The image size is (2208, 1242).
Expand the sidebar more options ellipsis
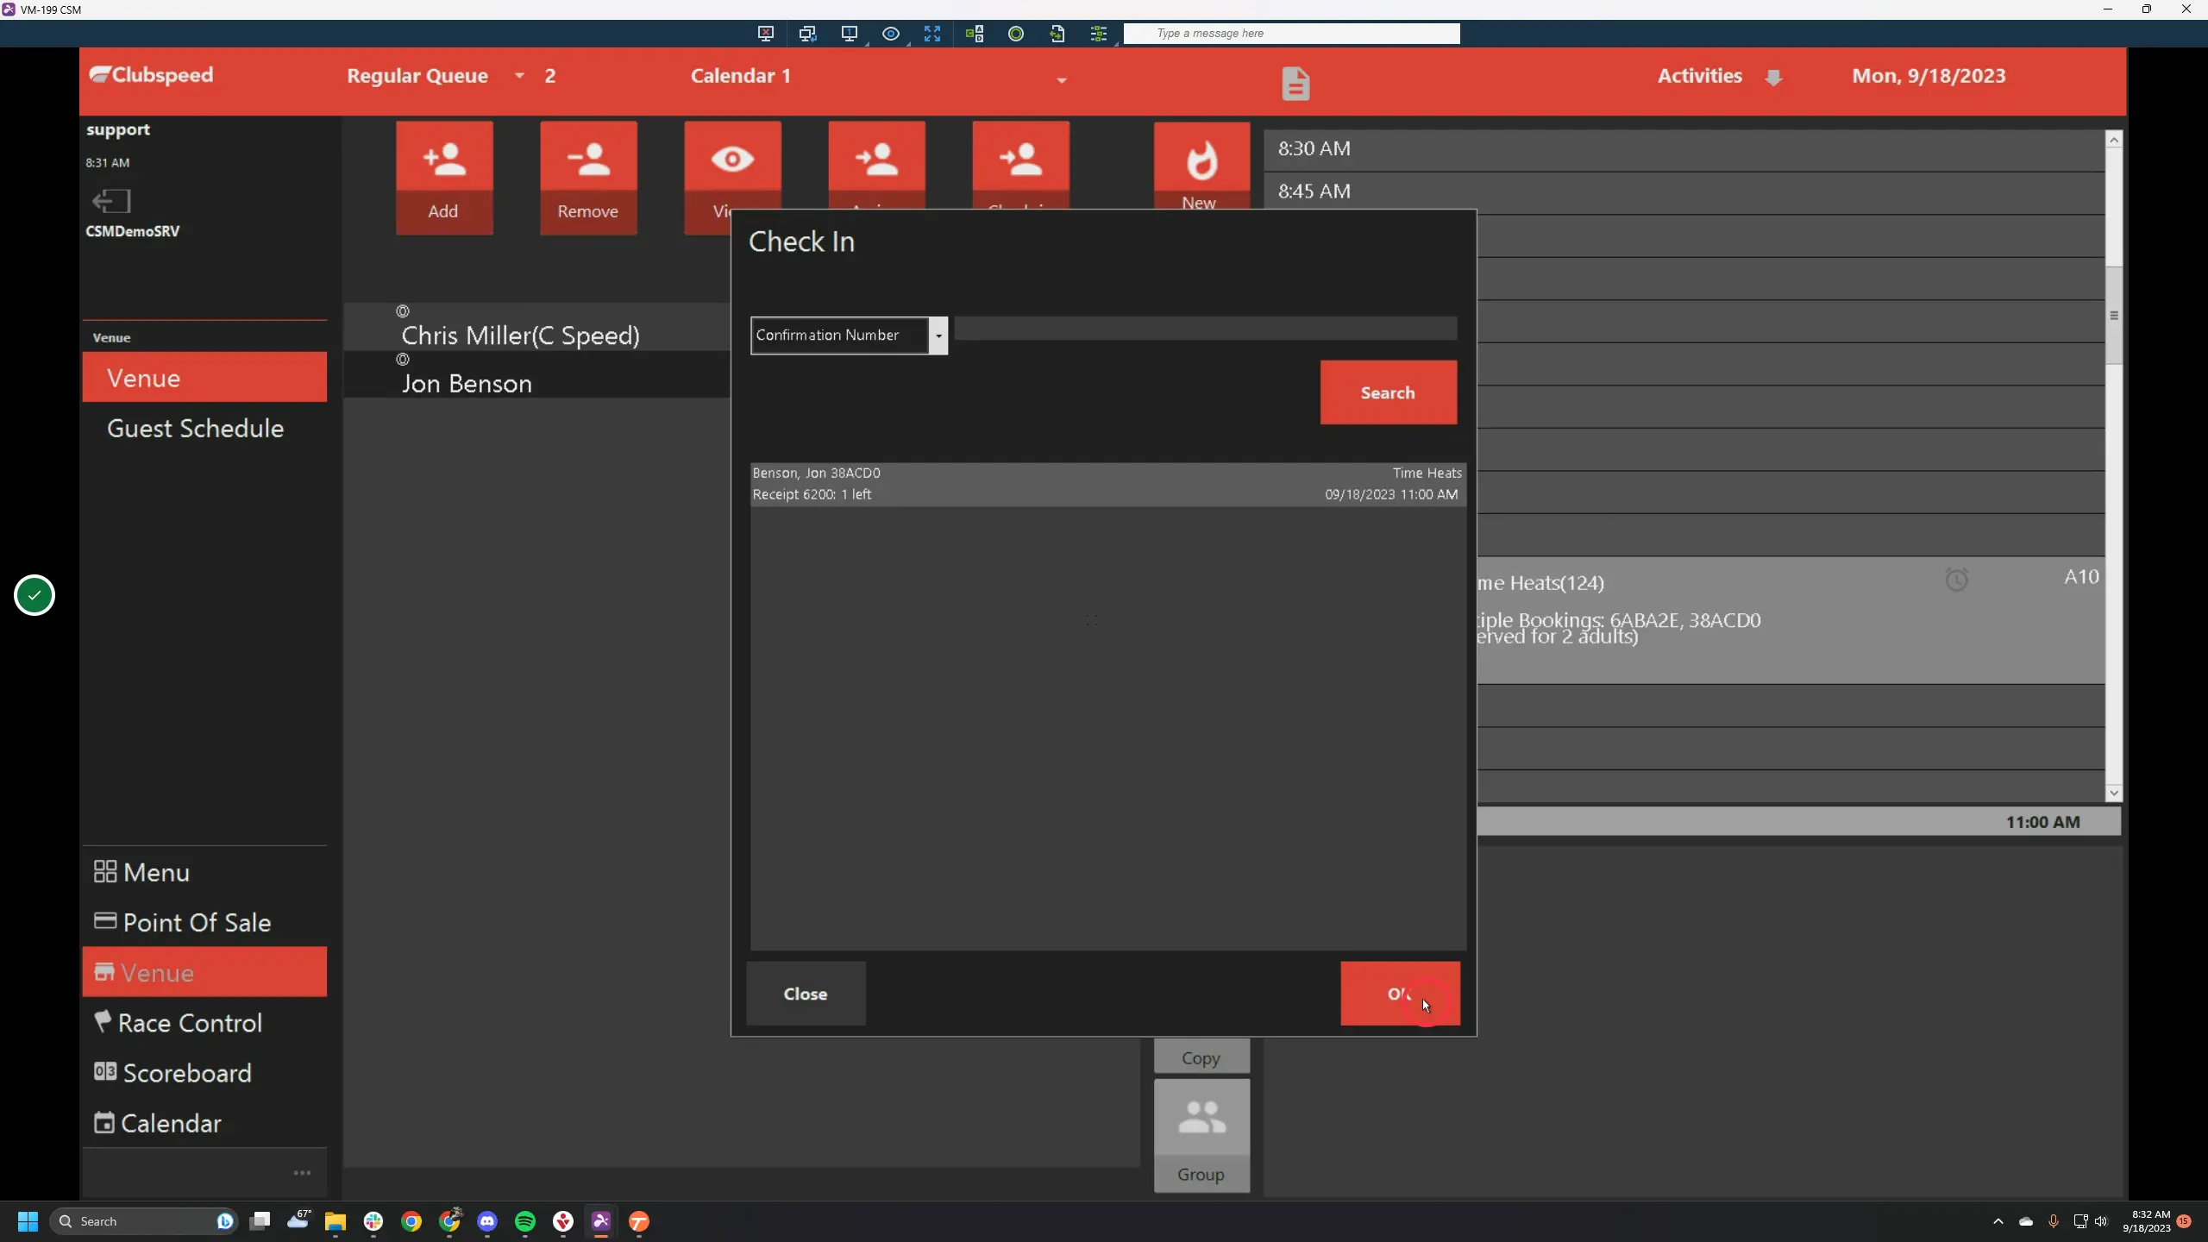(302, 1173)
